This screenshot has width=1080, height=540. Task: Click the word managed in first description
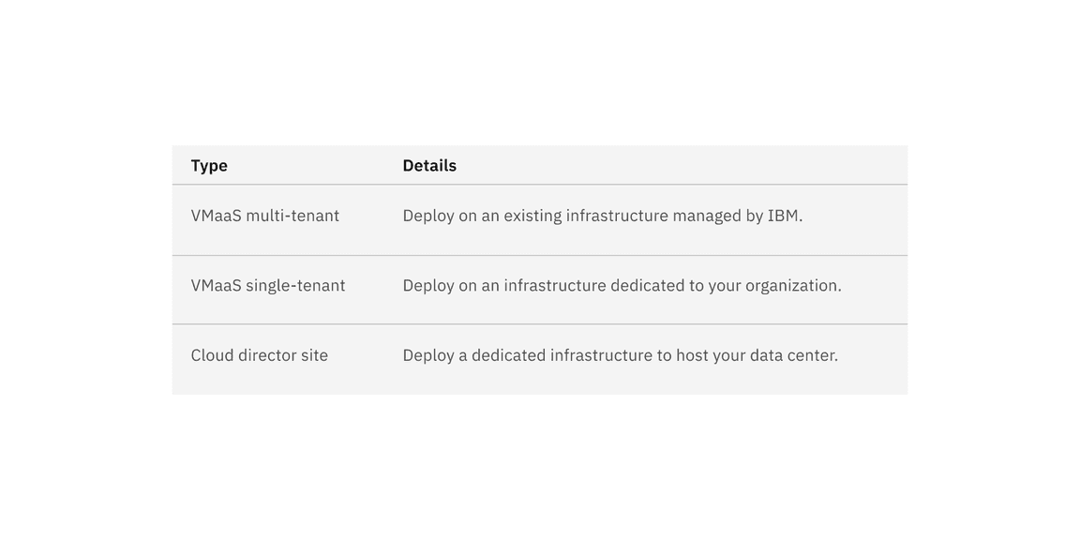[x=706, y=216]
